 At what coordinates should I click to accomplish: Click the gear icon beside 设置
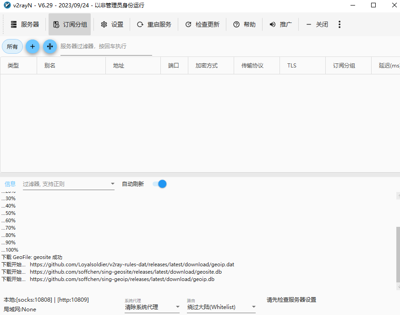[x=104, y=24]
